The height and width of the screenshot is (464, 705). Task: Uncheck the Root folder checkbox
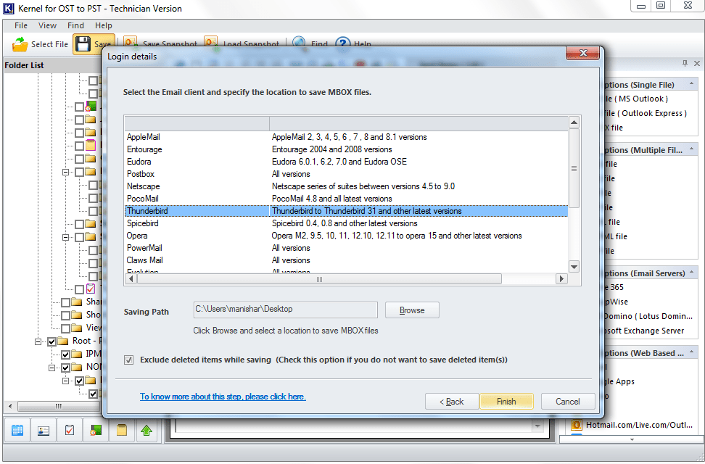(51, 341)
